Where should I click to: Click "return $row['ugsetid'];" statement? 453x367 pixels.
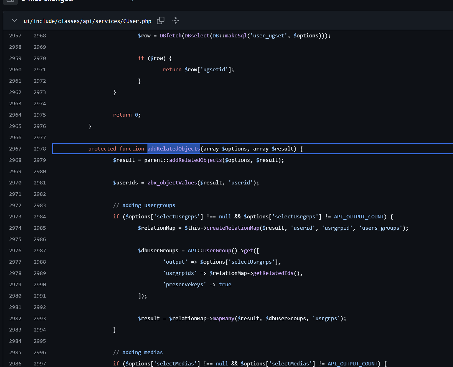click(x=198, y=69)
